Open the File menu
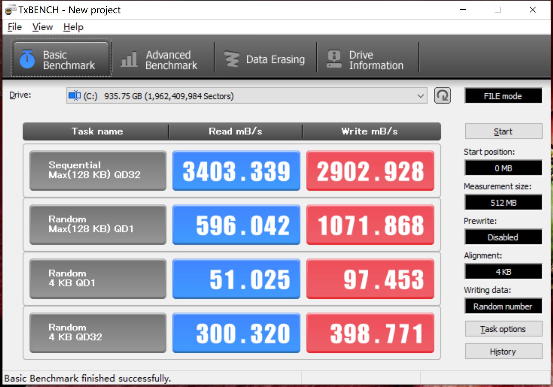553x387 pixels. coord(14,27)
